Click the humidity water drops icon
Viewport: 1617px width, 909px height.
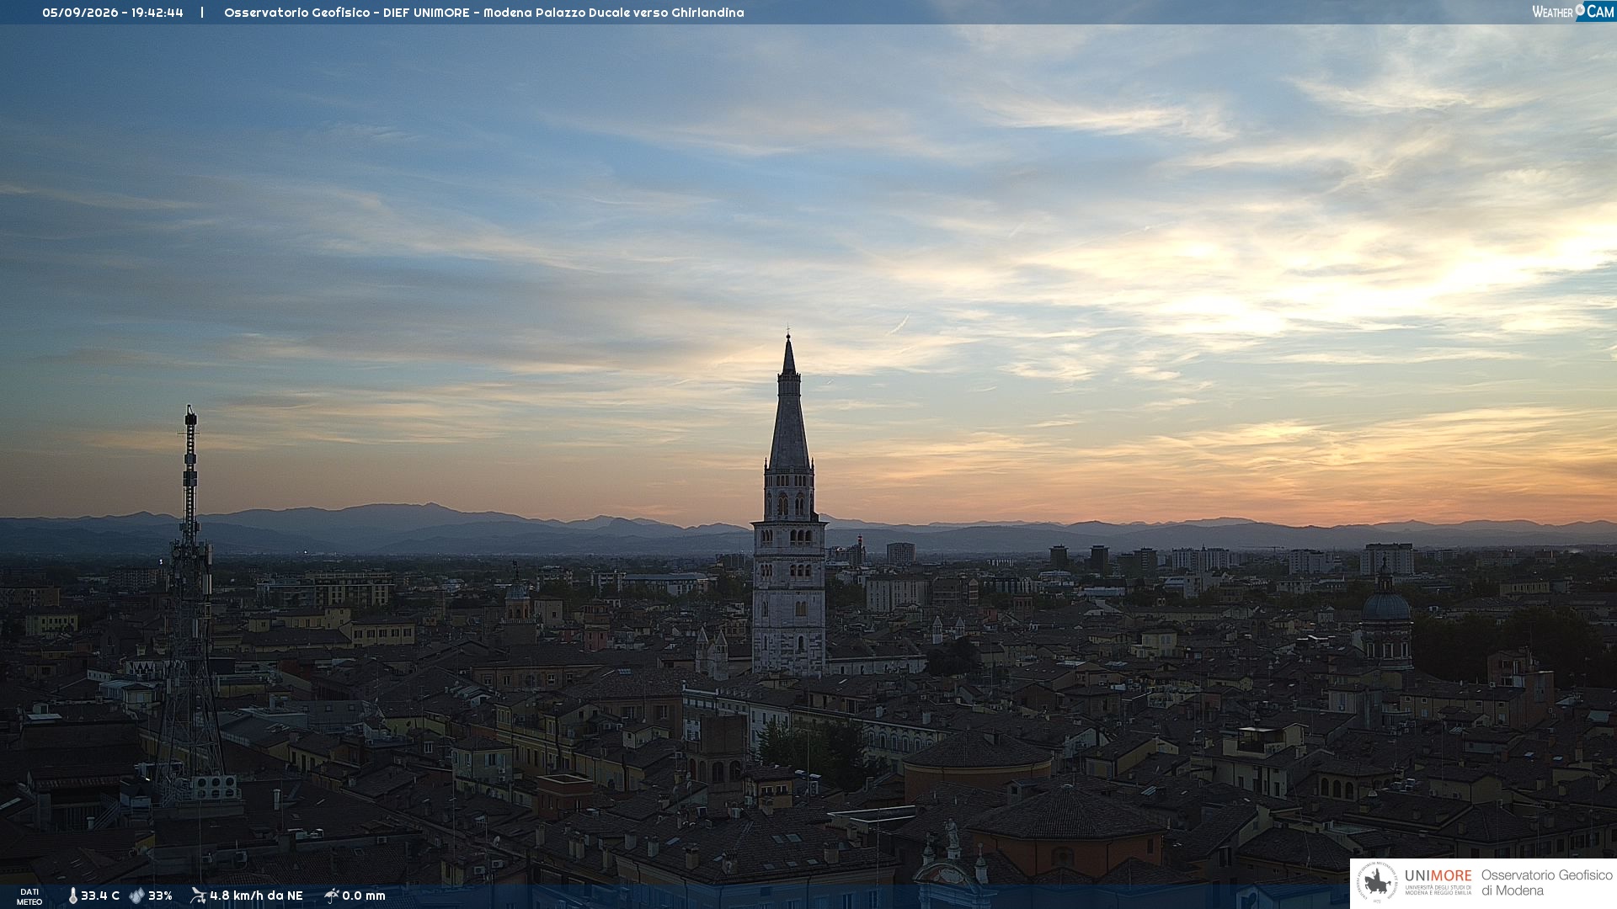click(136, 896)
